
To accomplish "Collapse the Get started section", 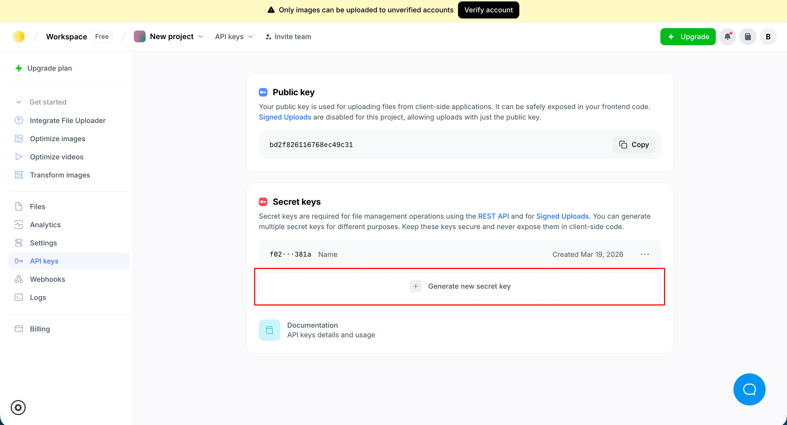I will coord(19,102).
